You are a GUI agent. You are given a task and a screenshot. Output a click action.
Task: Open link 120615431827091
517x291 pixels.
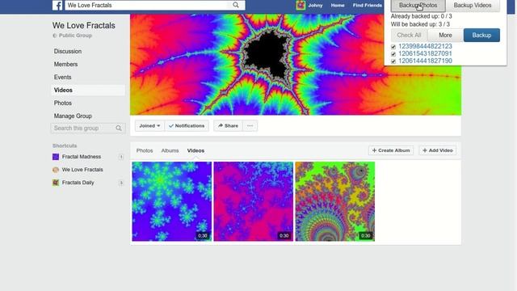(425, 53)
